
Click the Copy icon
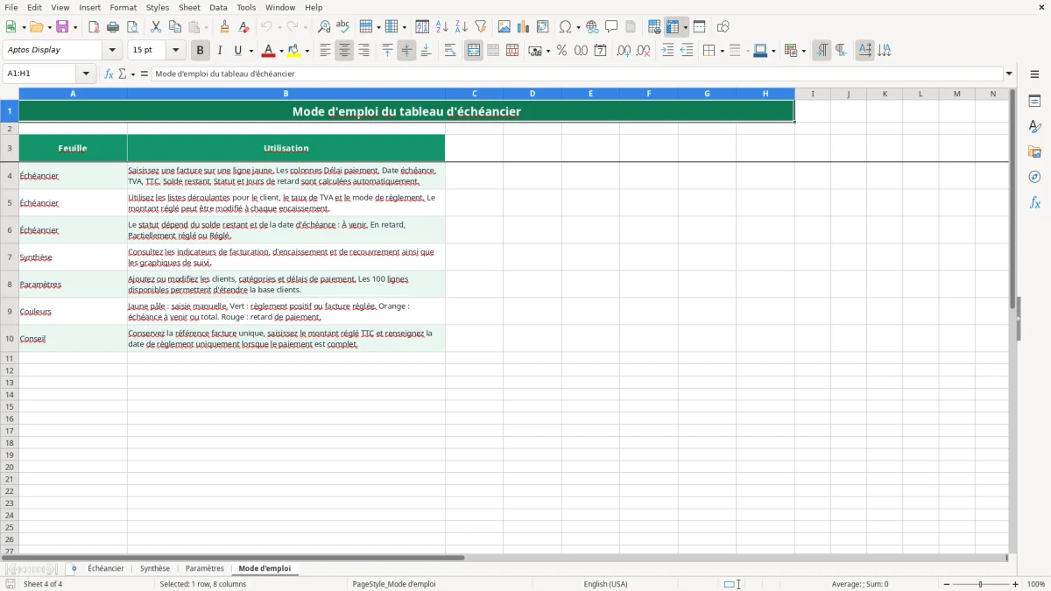click(x=175, y=27)
